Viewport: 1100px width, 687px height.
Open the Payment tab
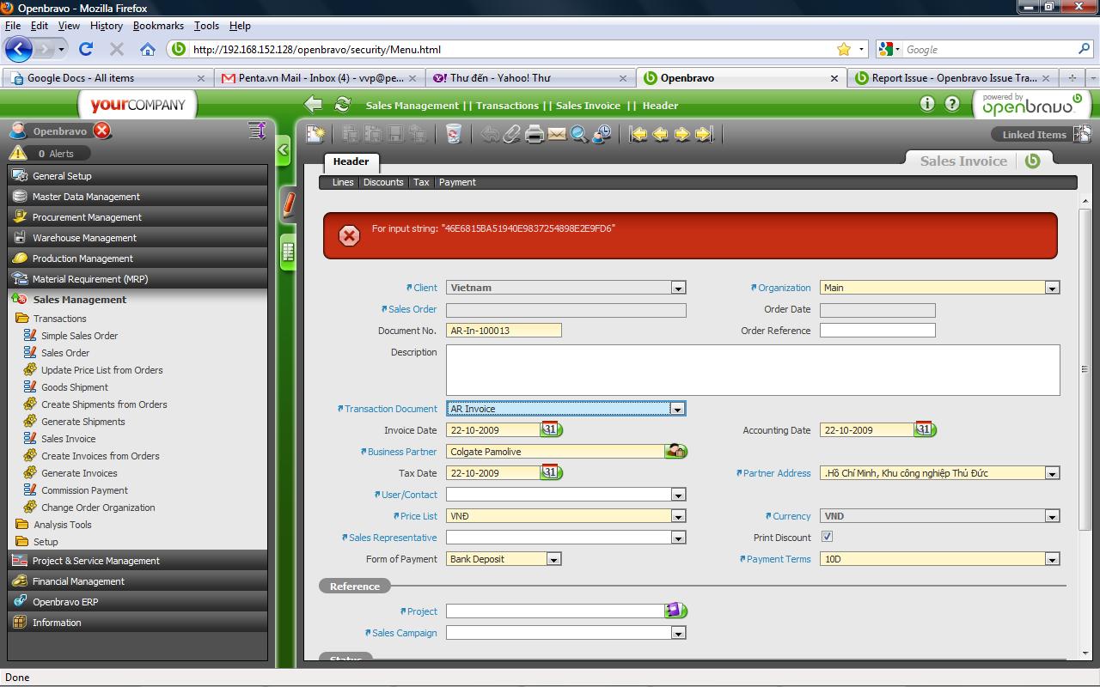(457, 182)
